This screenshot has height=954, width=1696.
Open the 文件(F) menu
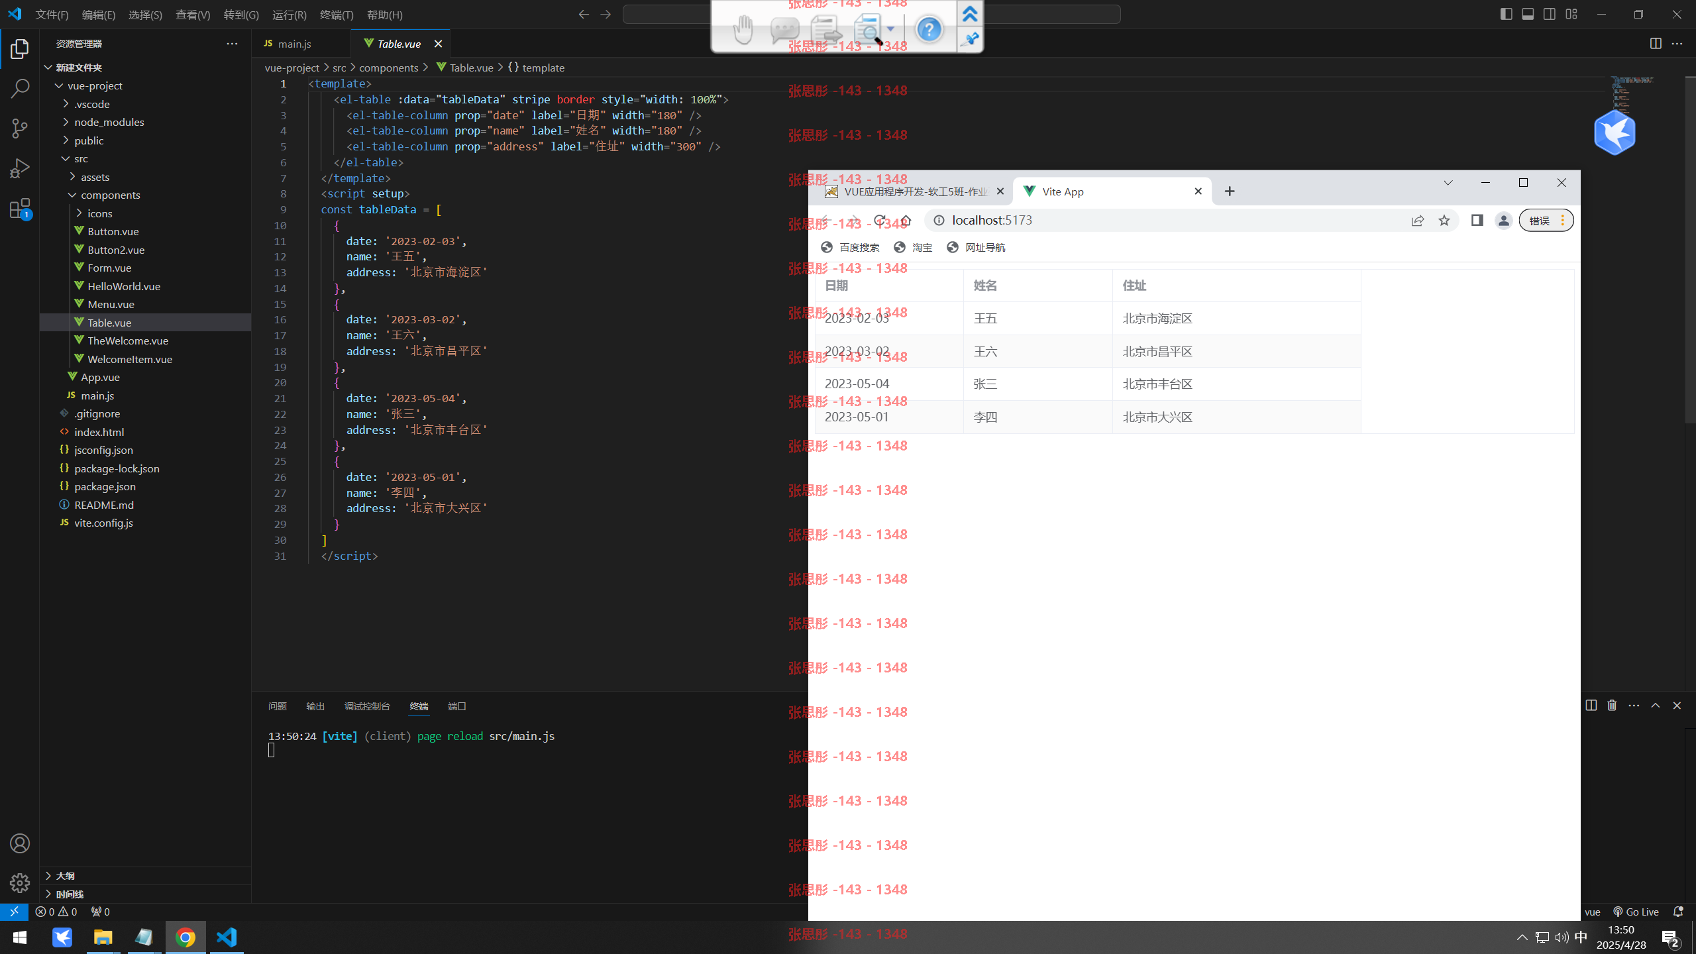(52, 15)
